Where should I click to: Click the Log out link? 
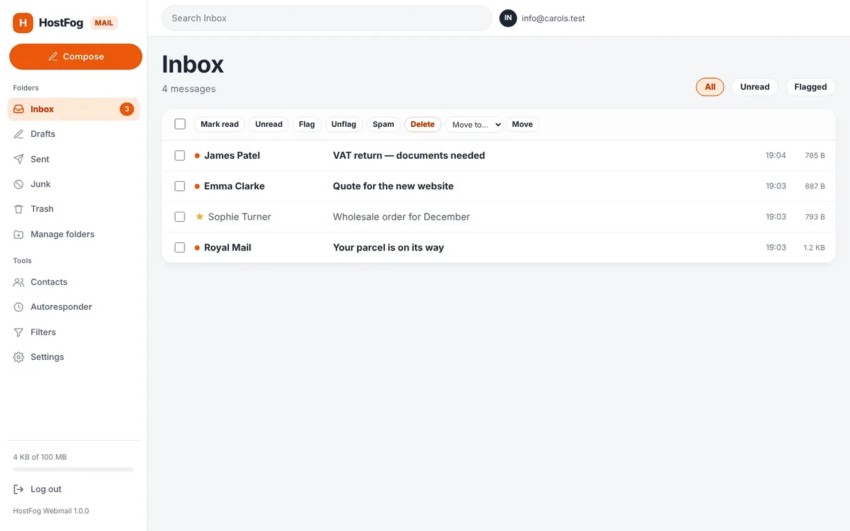coord(74,489)
